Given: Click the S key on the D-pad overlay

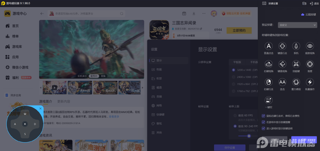Looking at the screenshot, I should click(25, 134).
